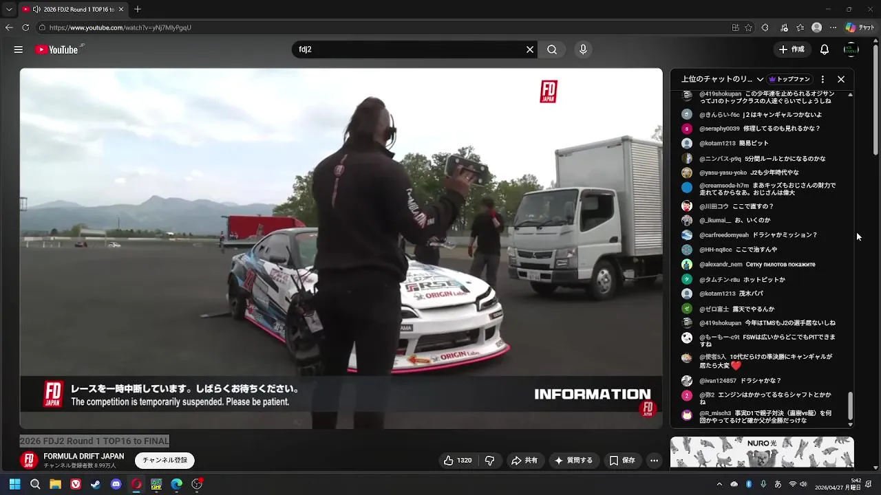Open the YouTube hamburger guide menu

(x=19, y=49)
